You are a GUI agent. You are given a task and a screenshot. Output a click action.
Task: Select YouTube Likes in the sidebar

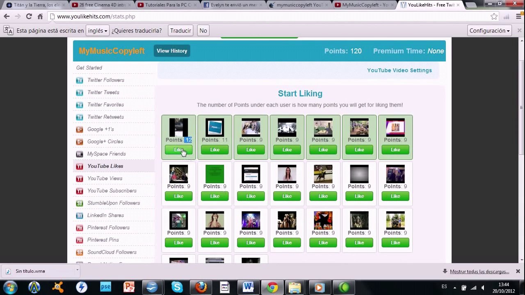(105, 166)
